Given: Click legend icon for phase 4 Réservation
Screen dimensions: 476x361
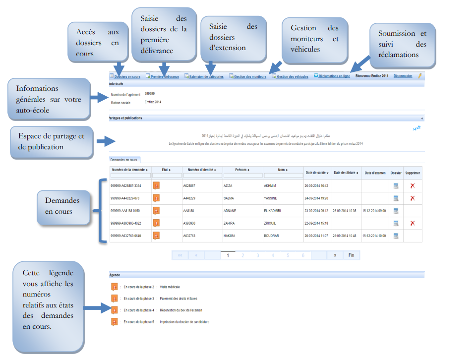Looking at the screenshot, I should coord(115,310).
